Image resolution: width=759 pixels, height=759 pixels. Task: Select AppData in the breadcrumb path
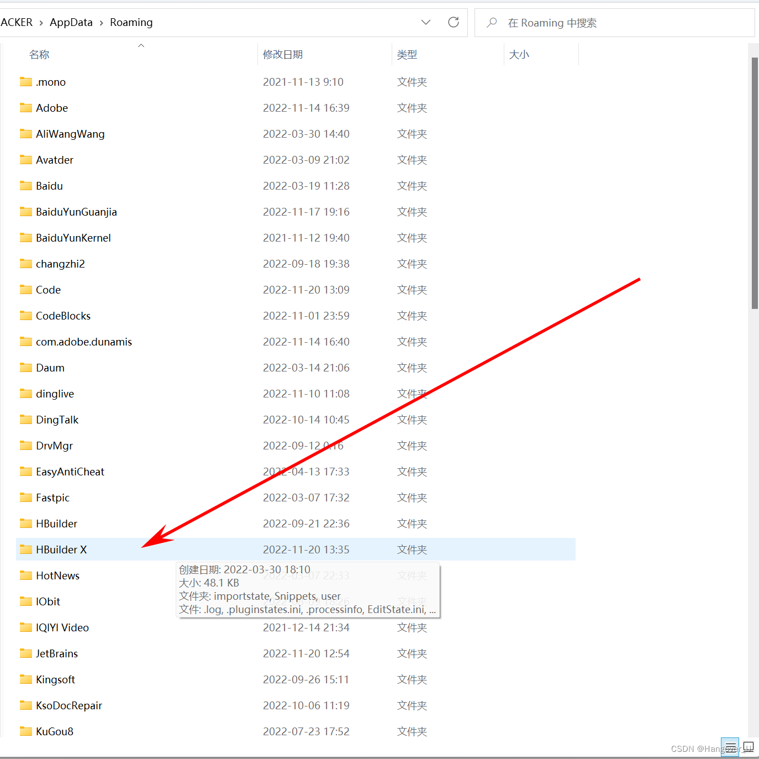71,22
